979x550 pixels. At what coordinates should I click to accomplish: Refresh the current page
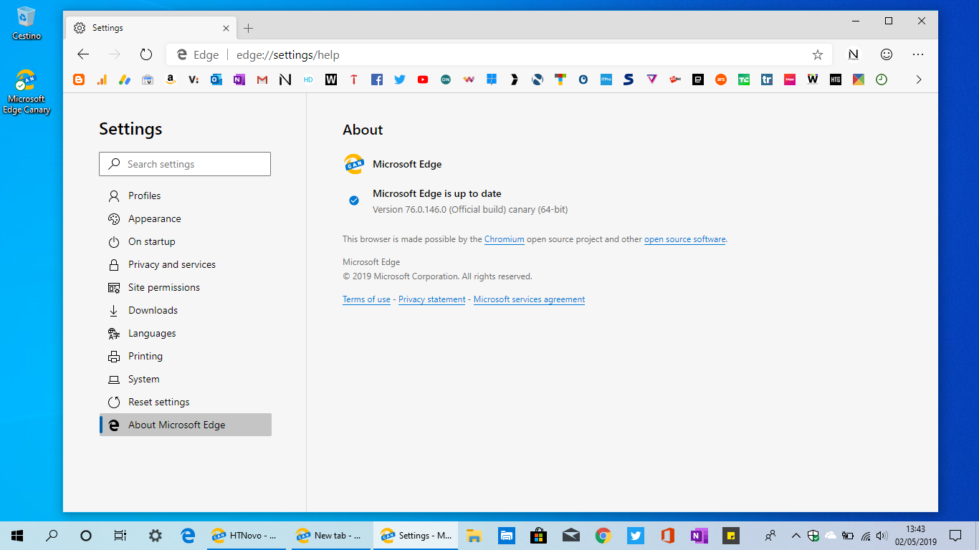click(146, 54)
